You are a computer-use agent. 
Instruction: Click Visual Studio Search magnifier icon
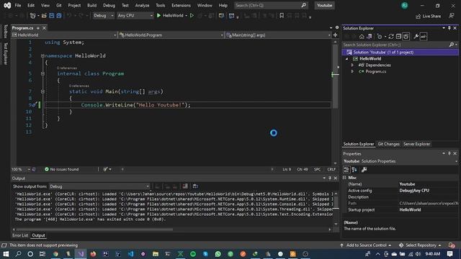(303, 5)
